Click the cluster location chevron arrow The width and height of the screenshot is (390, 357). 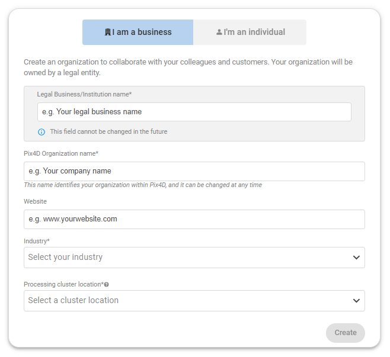[x=356, y=301]
